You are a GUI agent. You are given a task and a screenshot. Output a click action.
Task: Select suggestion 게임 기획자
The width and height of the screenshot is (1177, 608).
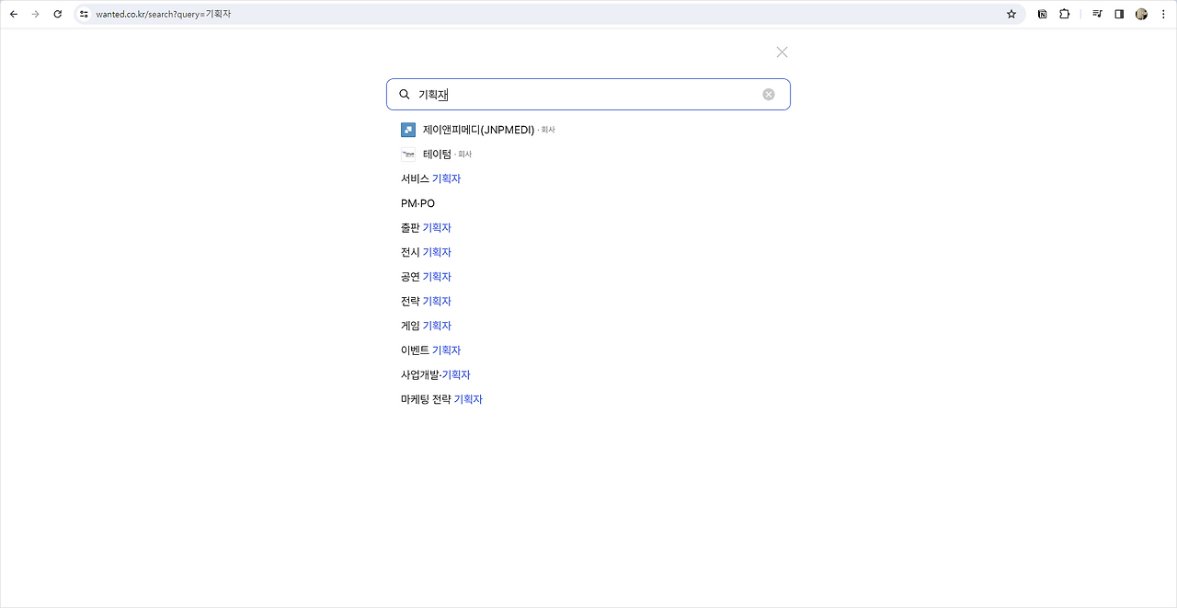pyautogui.click(x=426, y=326)
